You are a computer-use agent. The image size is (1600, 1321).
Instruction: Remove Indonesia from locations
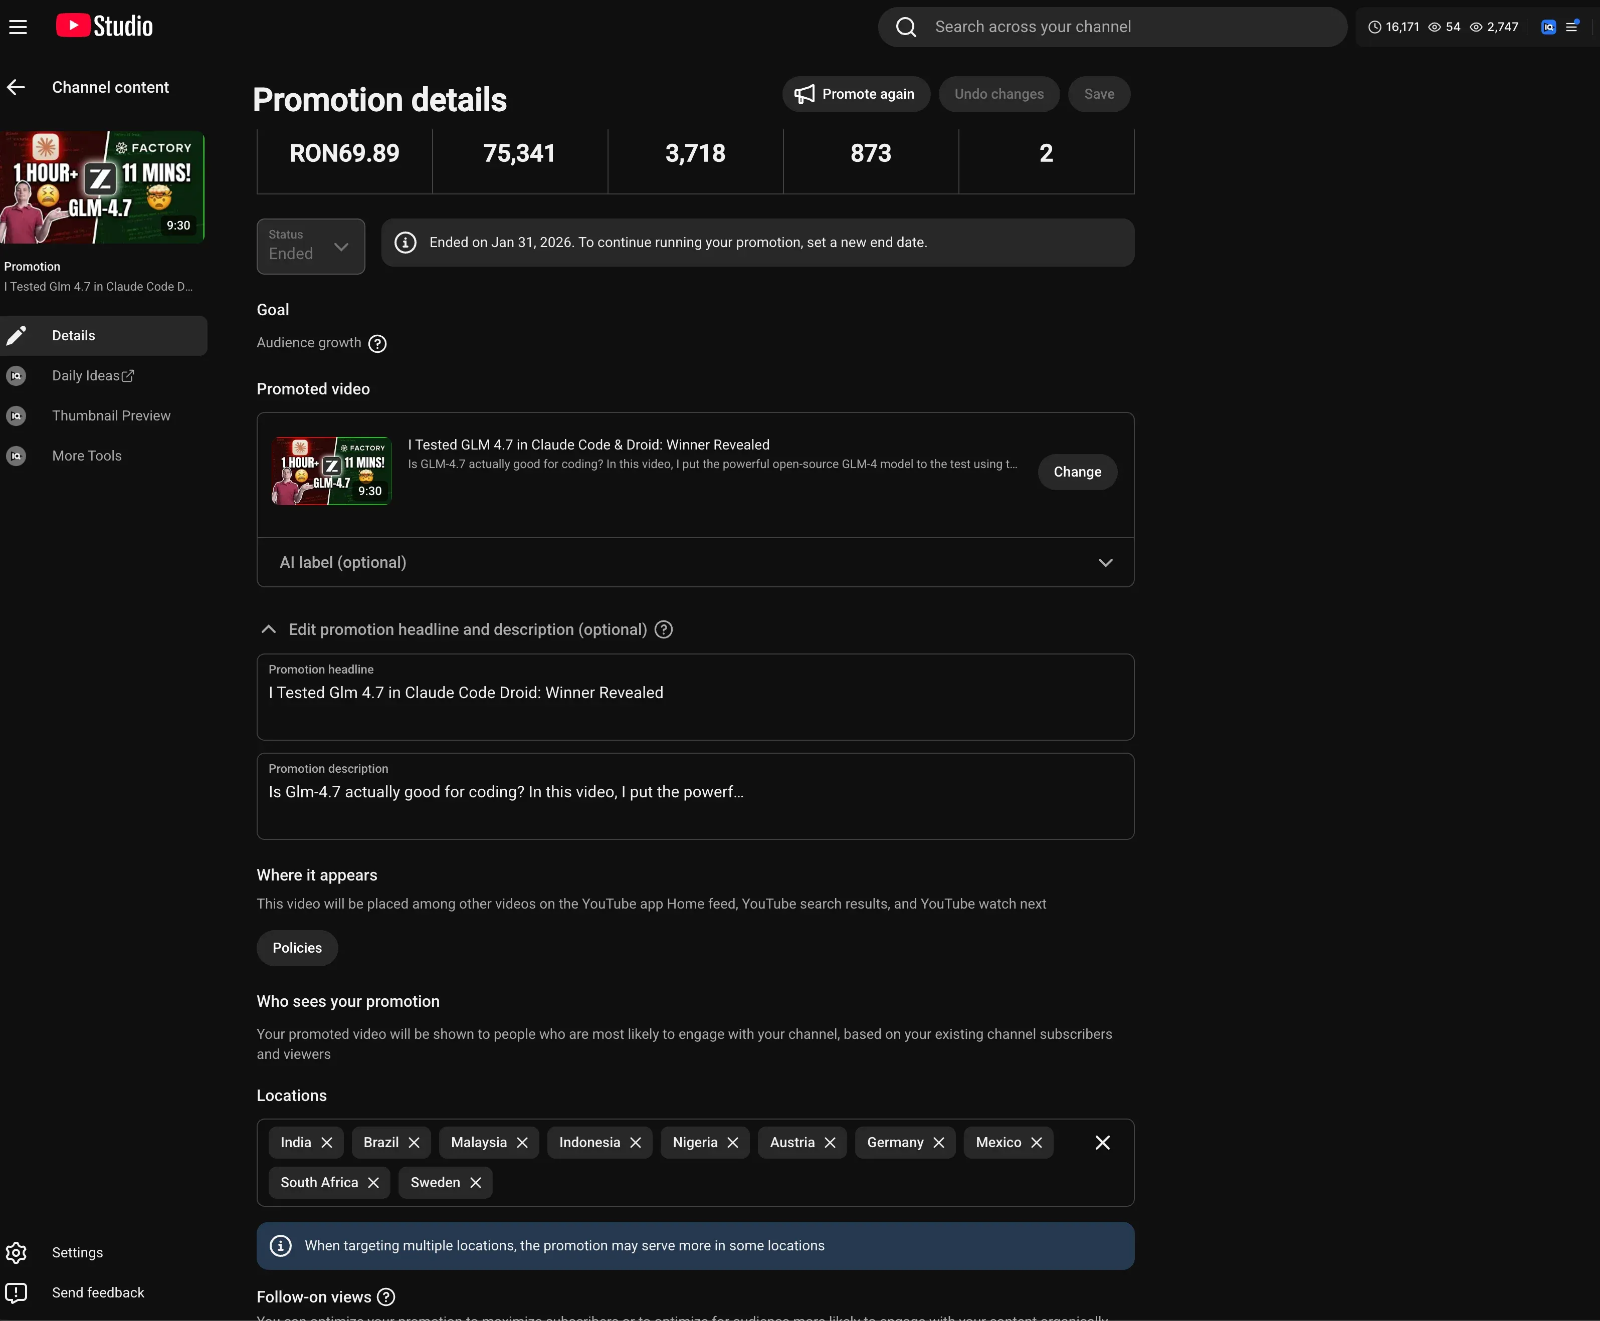636,1143
